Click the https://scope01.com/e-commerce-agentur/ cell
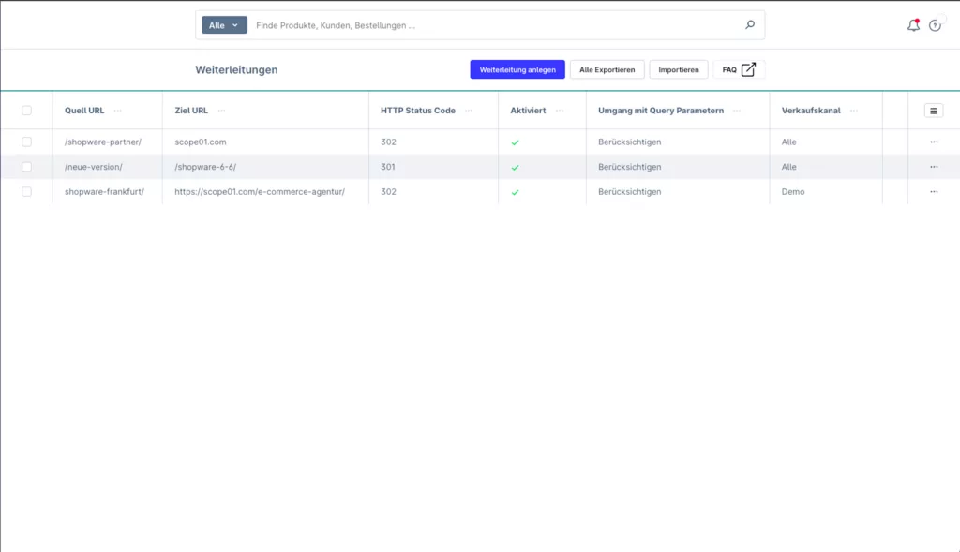 pos(260,192)
